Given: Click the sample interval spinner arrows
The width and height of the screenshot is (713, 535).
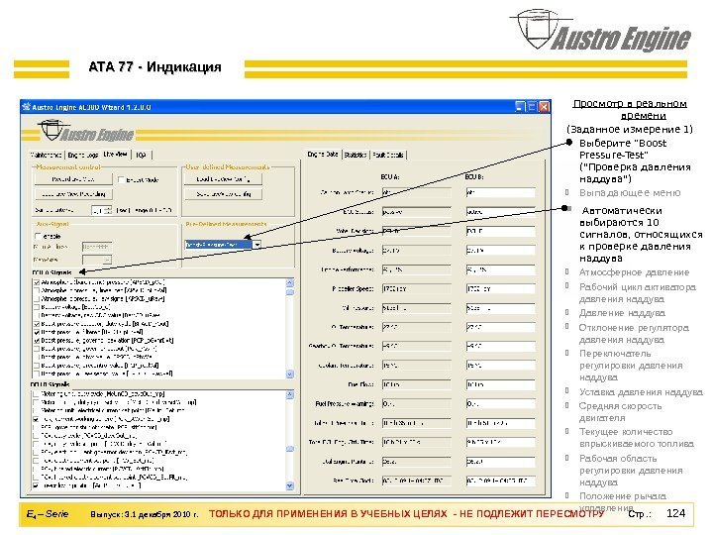Looking at the screenshot, I should (x=108, y=210).
